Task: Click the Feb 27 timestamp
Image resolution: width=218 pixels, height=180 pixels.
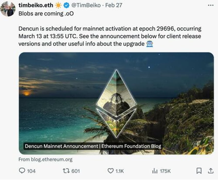Action: 114,5
